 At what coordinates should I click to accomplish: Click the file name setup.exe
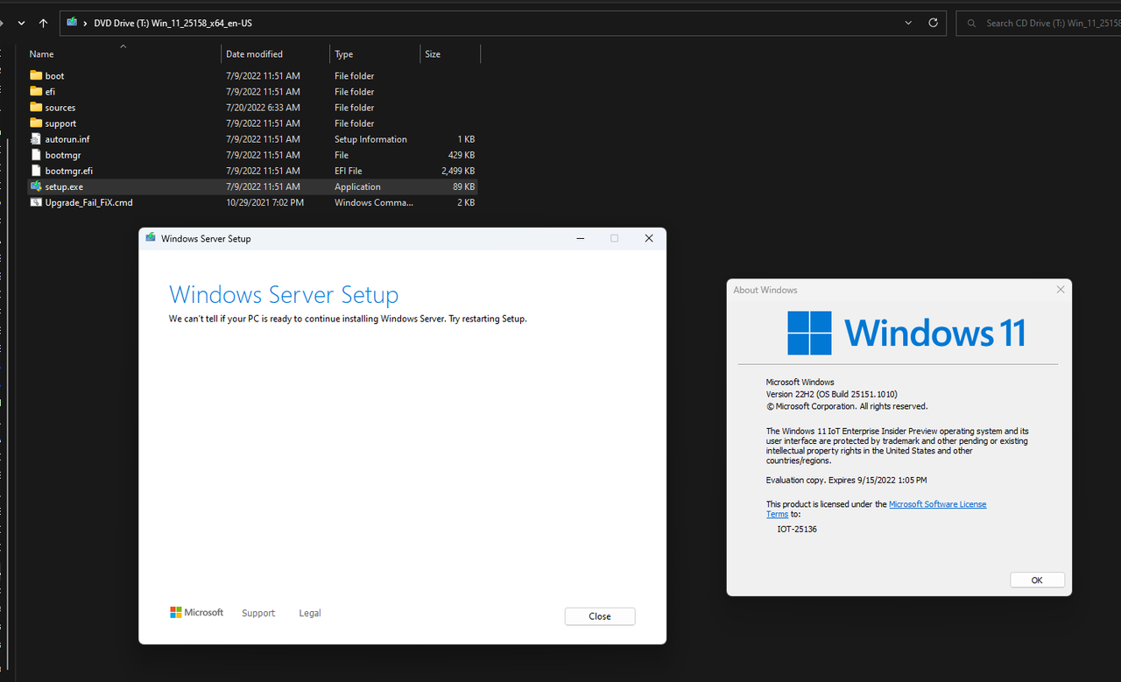(x=64, y=186)
